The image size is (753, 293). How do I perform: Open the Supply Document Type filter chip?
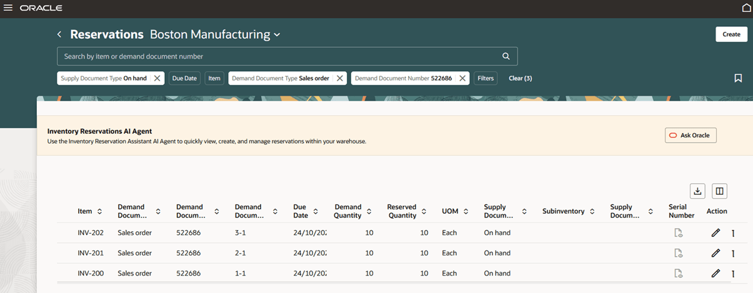(104, 78)
